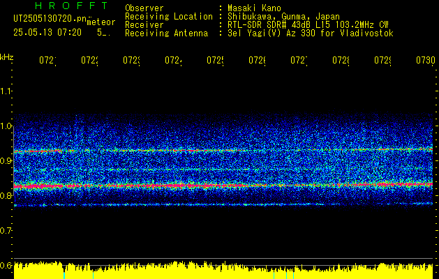Click the 1.0 kHz axis label
439x279 pixels.
6,126
